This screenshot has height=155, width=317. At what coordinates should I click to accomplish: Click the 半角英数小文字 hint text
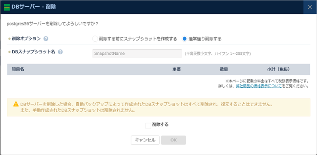click(218, 54)
